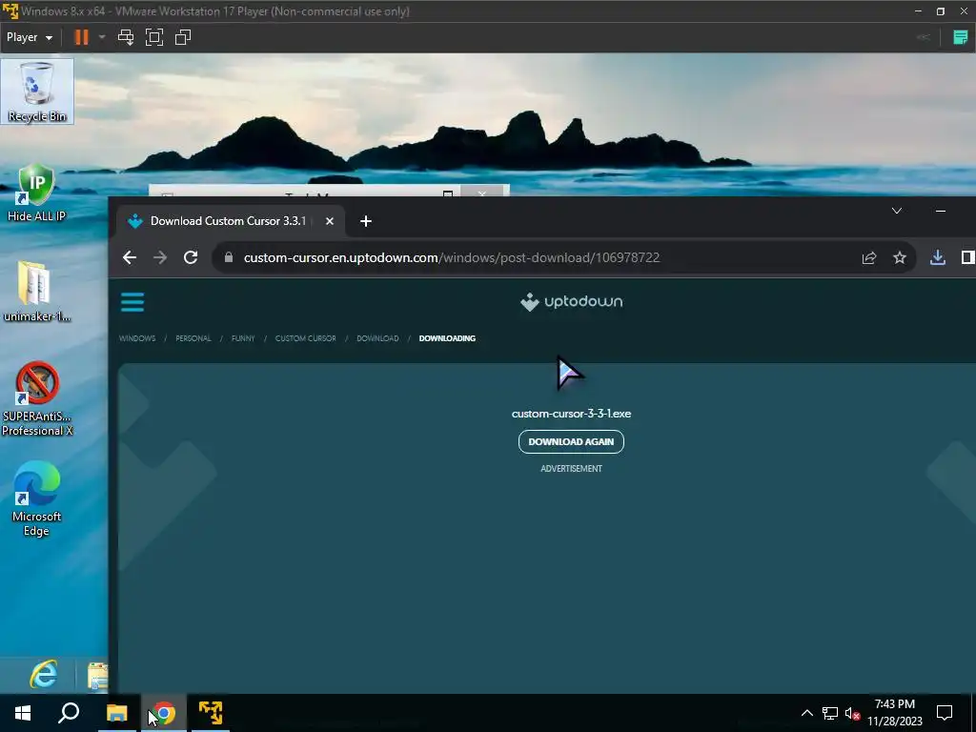Go back in Chrome history
The image size is (976, 732).
[130, 257]
